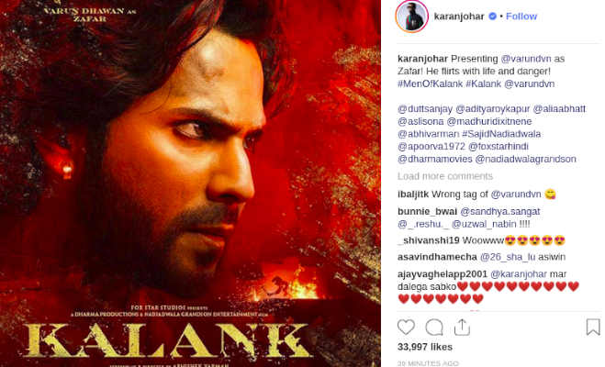The height and width of the screenshot is (367, 605).
Task: Share the post via share icon
Action: pyautogui.click(x=462, y=328)
